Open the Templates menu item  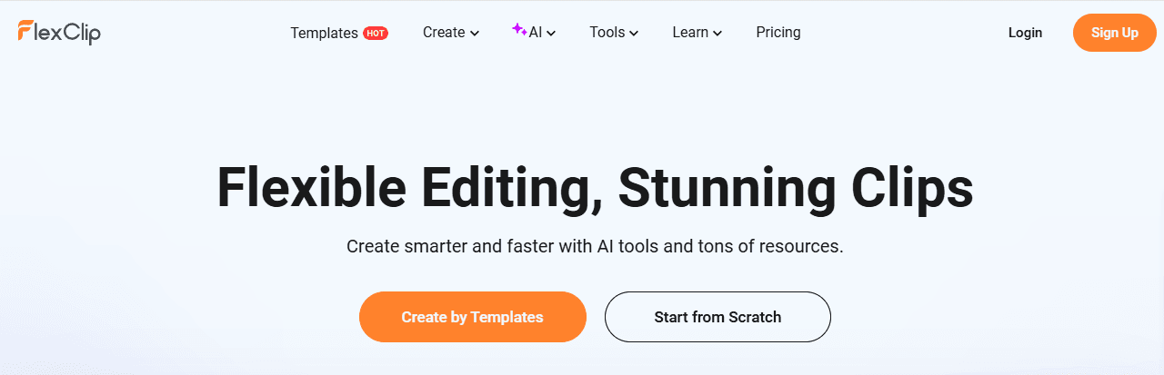coord(324,33)
